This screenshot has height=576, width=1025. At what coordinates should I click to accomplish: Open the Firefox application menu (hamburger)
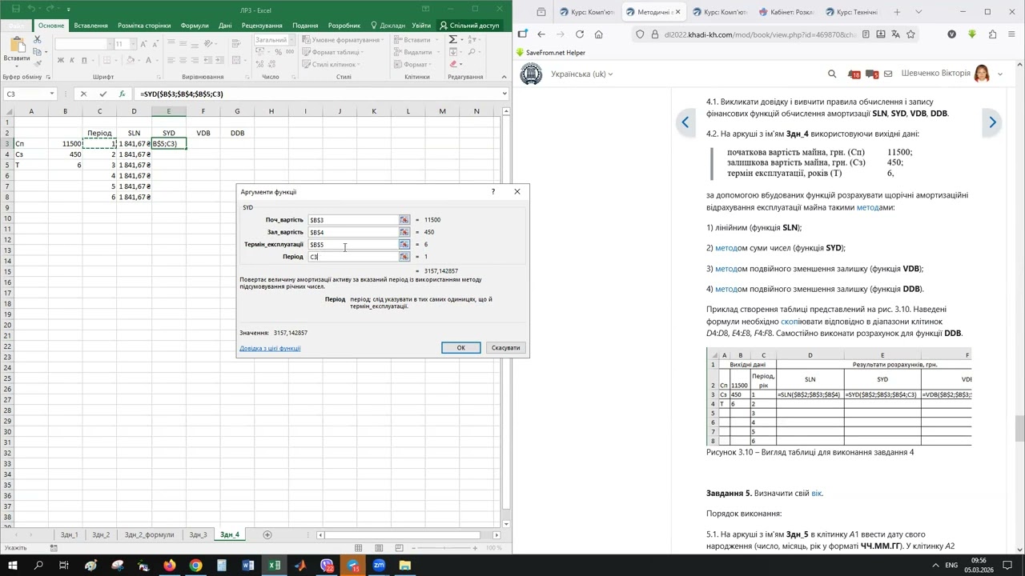pos(1013,34)
